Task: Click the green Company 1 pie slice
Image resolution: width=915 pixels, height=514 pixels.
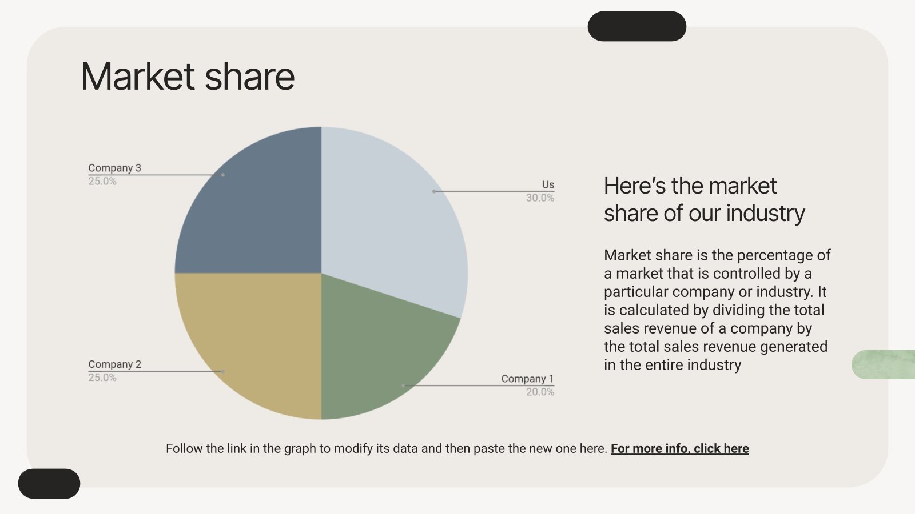Action: click(x=377, y=348)
